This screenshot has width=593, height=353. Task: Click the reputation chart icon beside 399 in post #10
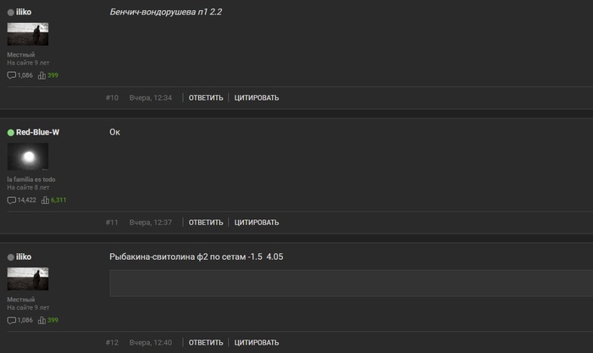coord(42,75)
